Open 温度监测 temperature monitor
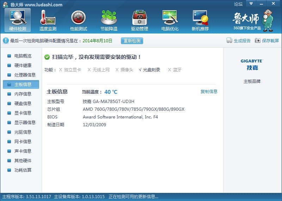Screen dimensions: 282x201 pyautogui.click(x=48, y=20)
